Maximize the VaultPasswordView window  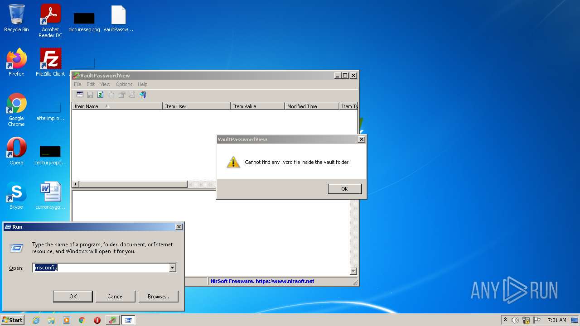345,76
